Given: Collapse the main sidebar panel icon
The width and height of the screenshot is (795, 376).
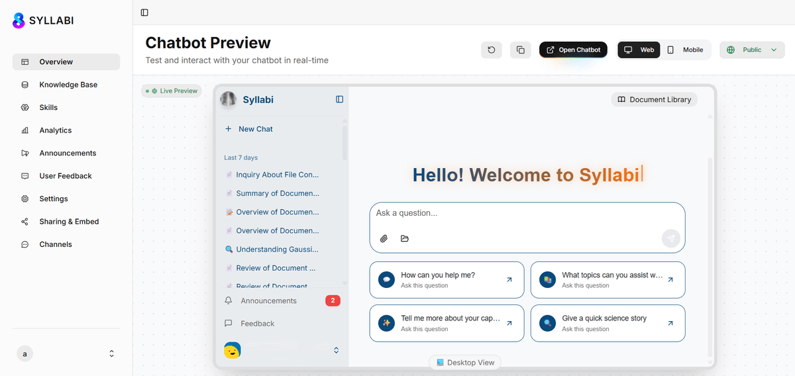Looking at the screenshot, I should pos(144,12).
